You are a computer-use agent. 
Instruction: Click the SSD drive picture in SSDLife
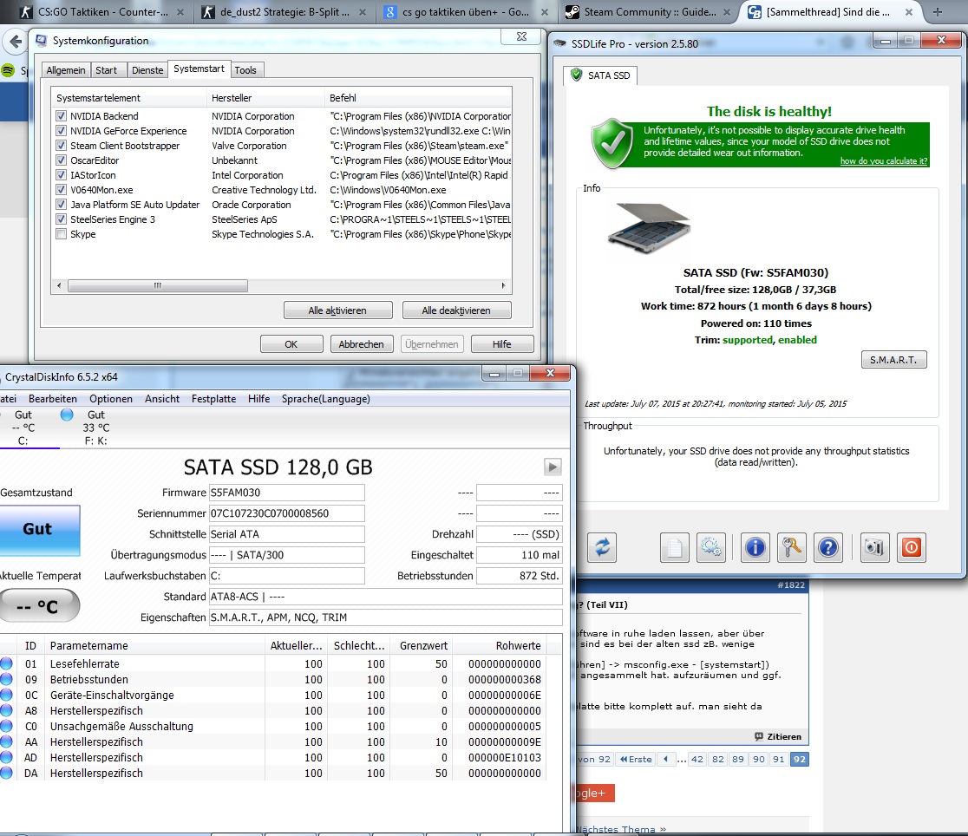point(650,227)
